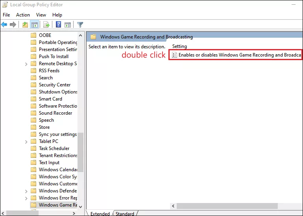
Task: Click the Task Scheduler folder icon
Action: coord(33,148)
